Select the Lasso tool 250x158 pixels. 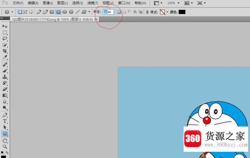pyautogui.click(x=5, y=39)
